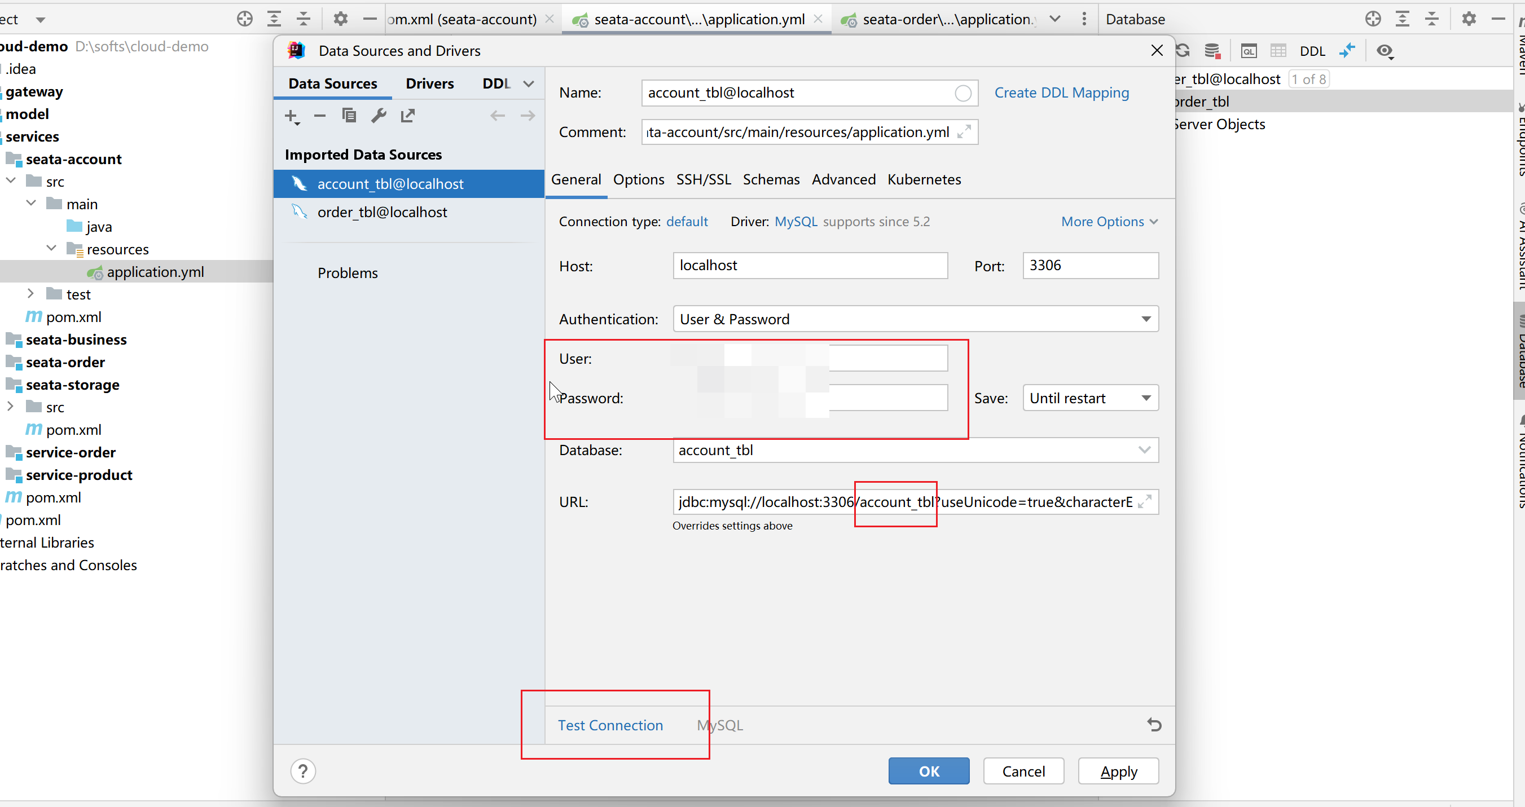
Task: Open Project panel settings gear
Action: [x=340, y=19]
